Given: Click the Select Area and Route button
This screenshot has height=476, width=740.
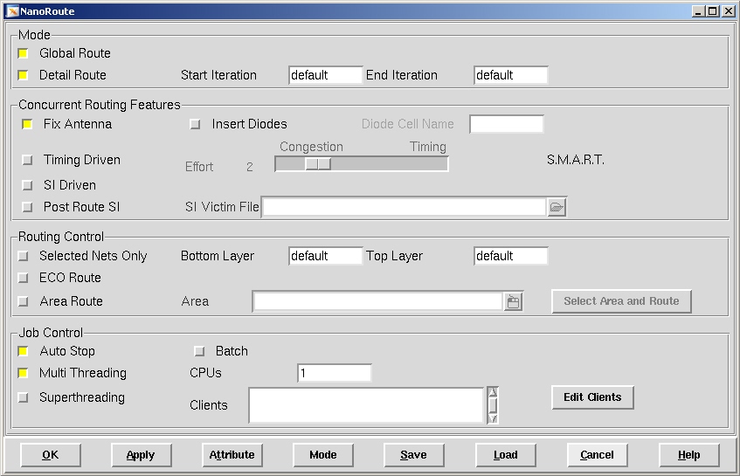Looking at the screenshot, I should (x=621, y=301).
